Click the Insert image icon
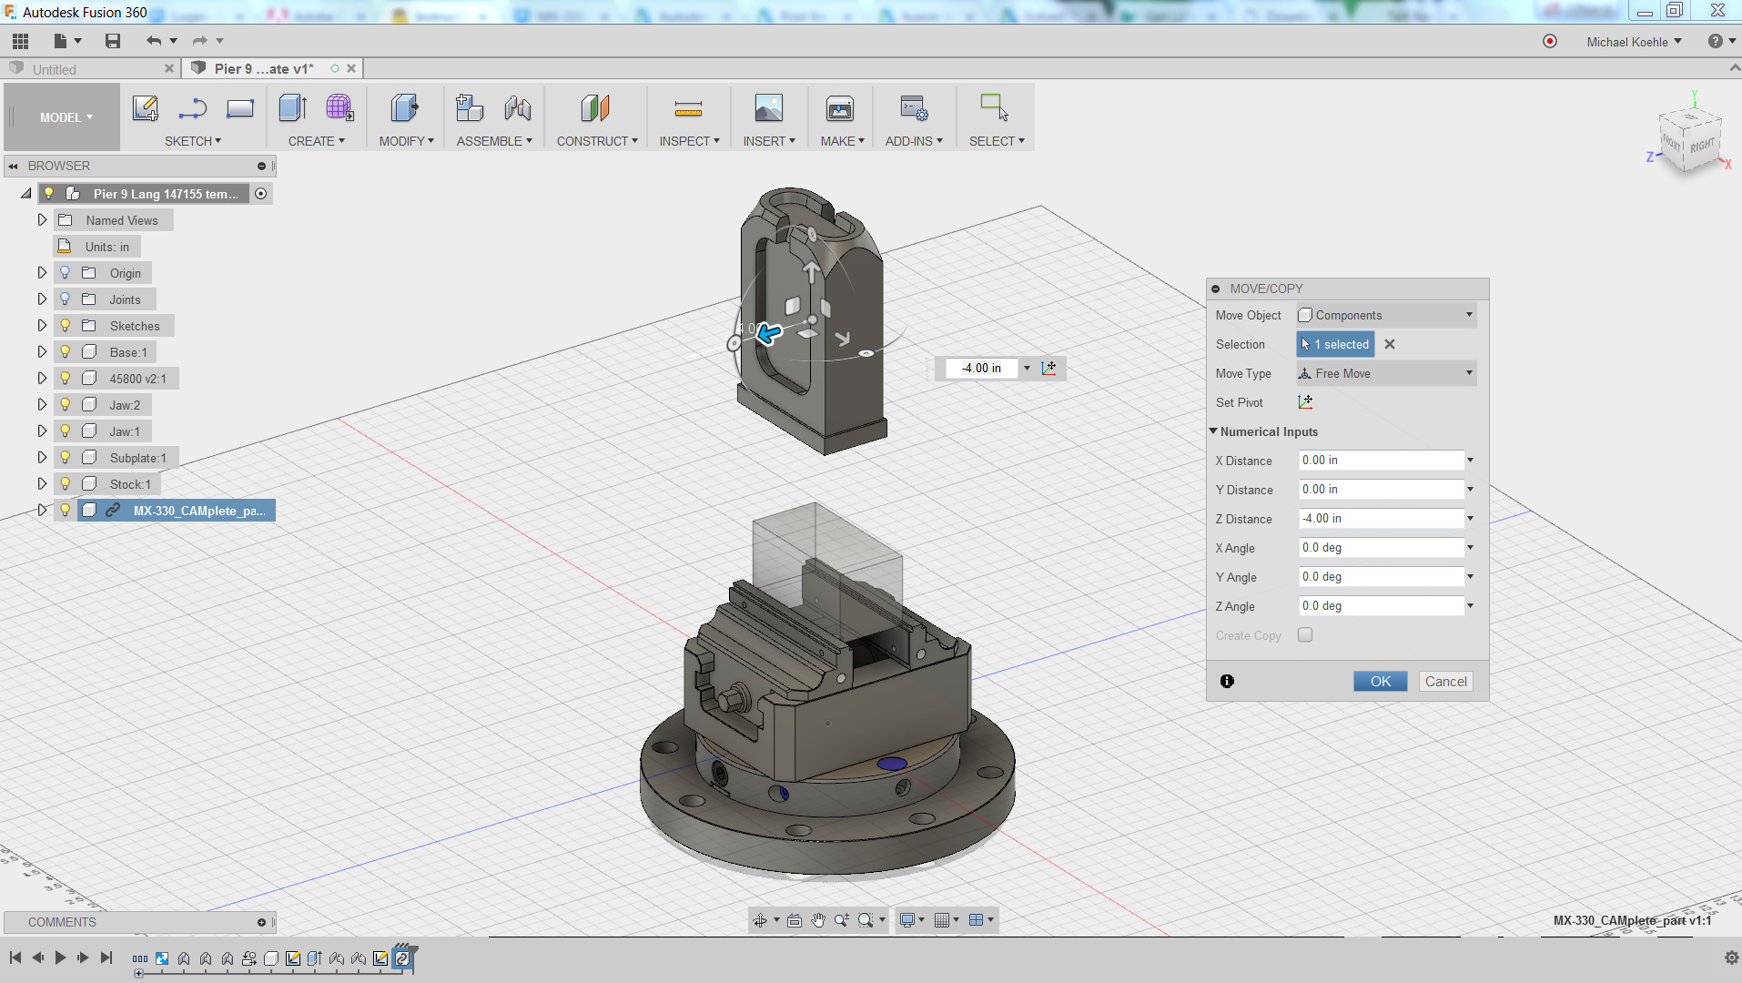The width and height of the screenshot is (1742, 983). 768,108
